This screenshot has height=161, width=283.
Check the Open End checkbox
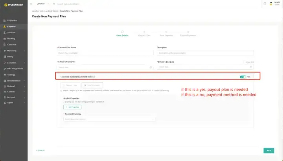244,62
